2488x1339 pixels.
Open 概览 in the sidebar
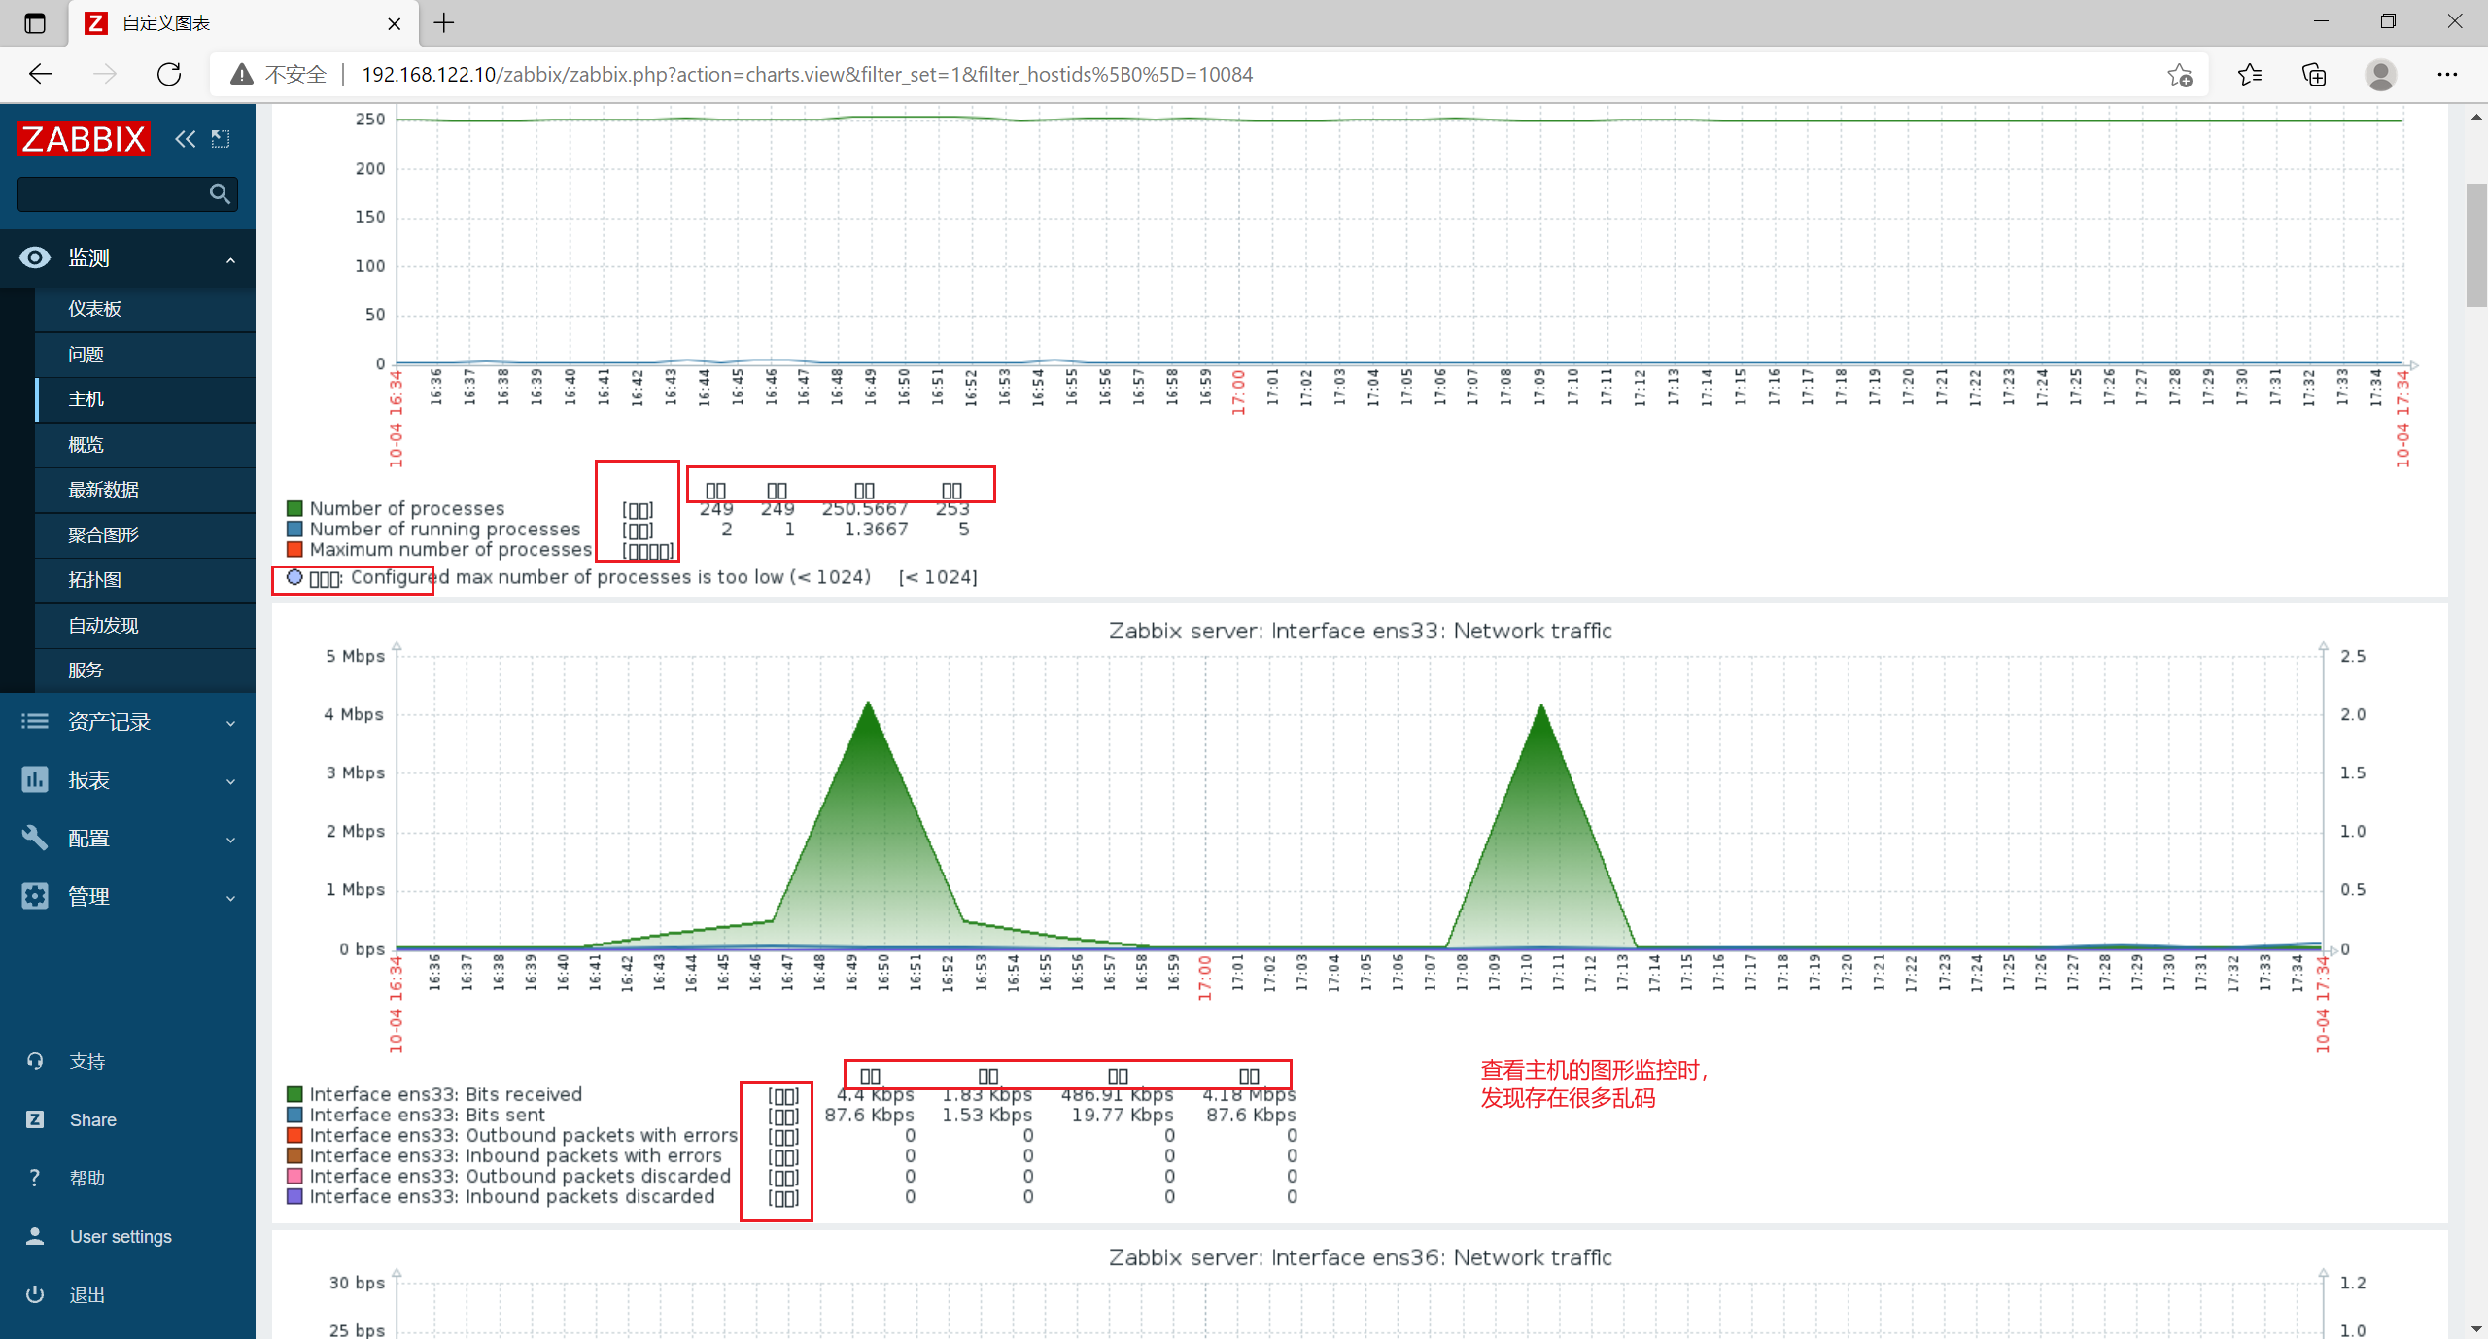[x=86, y=445]
